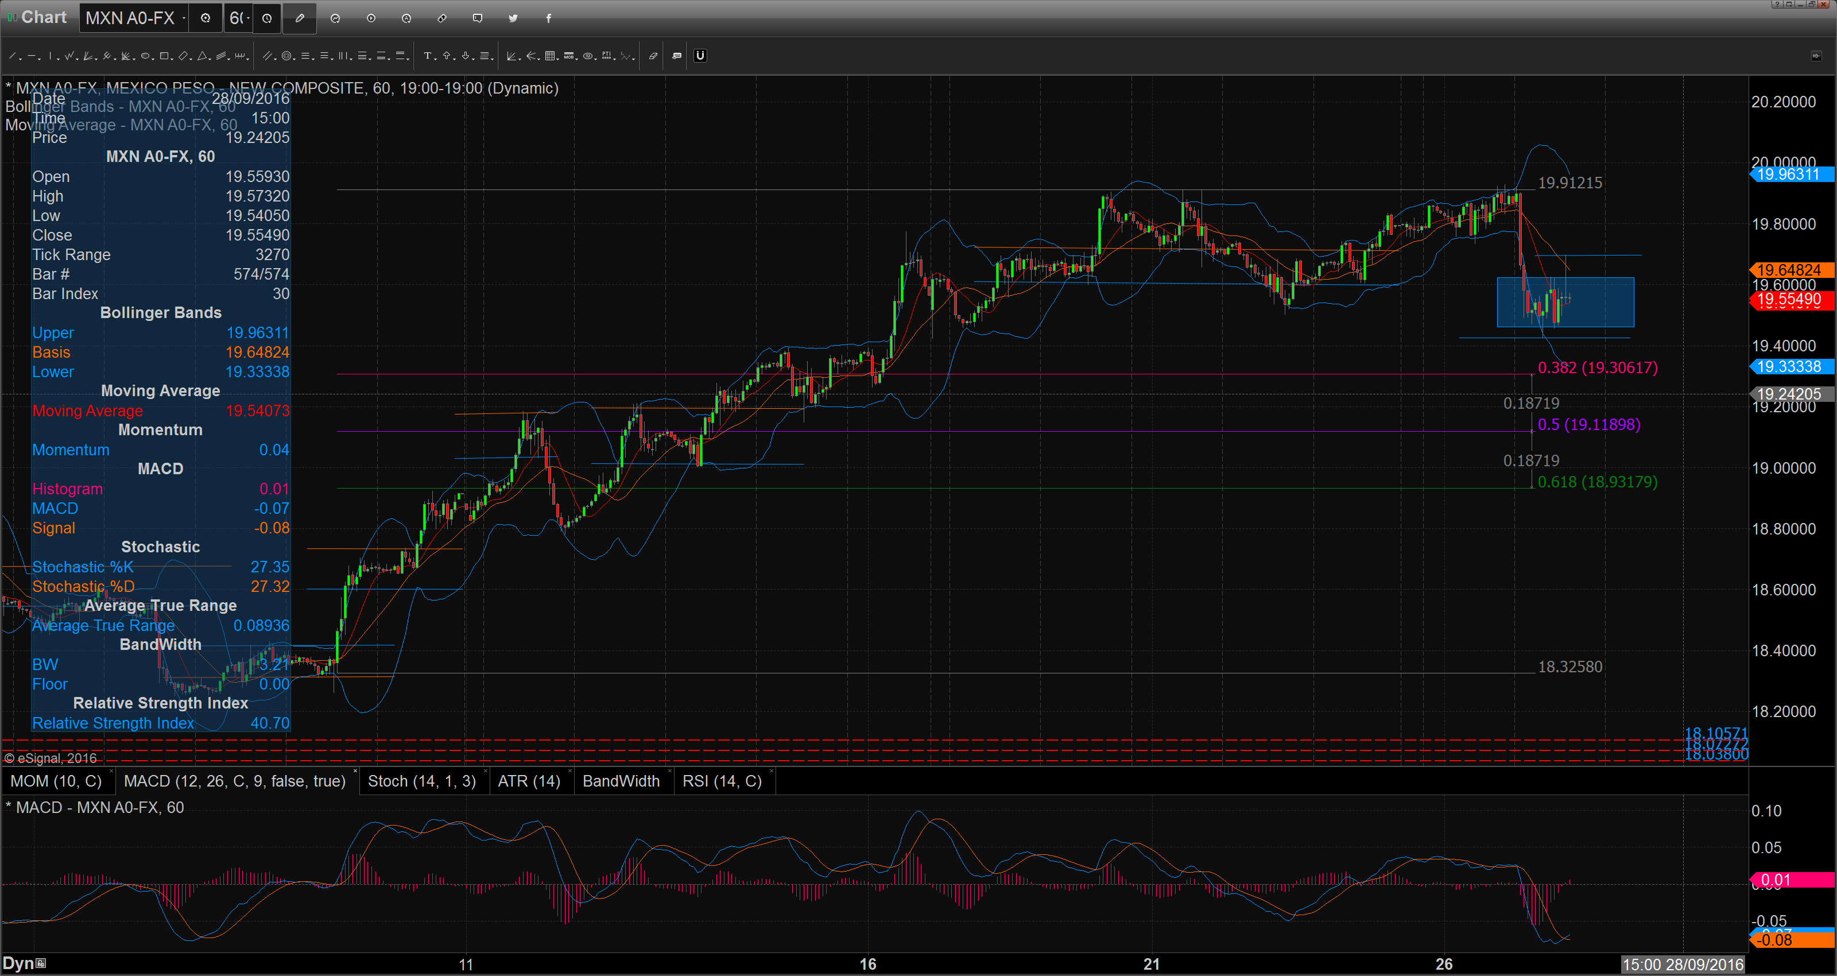Click the orange 19.64824 basis price tag
Viewport: 1837px width, 976px height.
pos(1792,270)
